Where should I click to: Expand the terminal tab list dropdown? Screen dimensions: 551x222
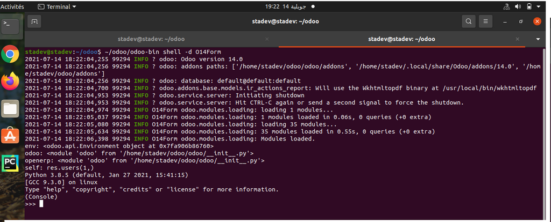(538, 39)
